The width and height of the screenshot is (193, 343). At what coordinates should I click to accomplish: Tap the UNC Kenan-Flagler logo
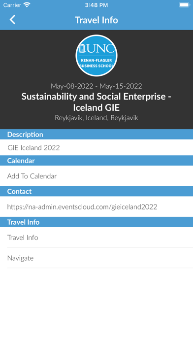pos(96,55)
